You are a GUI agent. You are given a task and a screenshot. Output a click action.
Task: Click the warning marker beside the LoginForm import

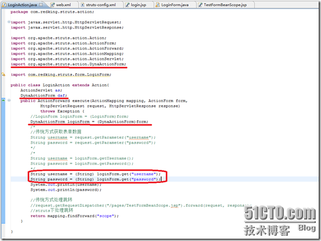pyautogui.click(x=3, y=74)
